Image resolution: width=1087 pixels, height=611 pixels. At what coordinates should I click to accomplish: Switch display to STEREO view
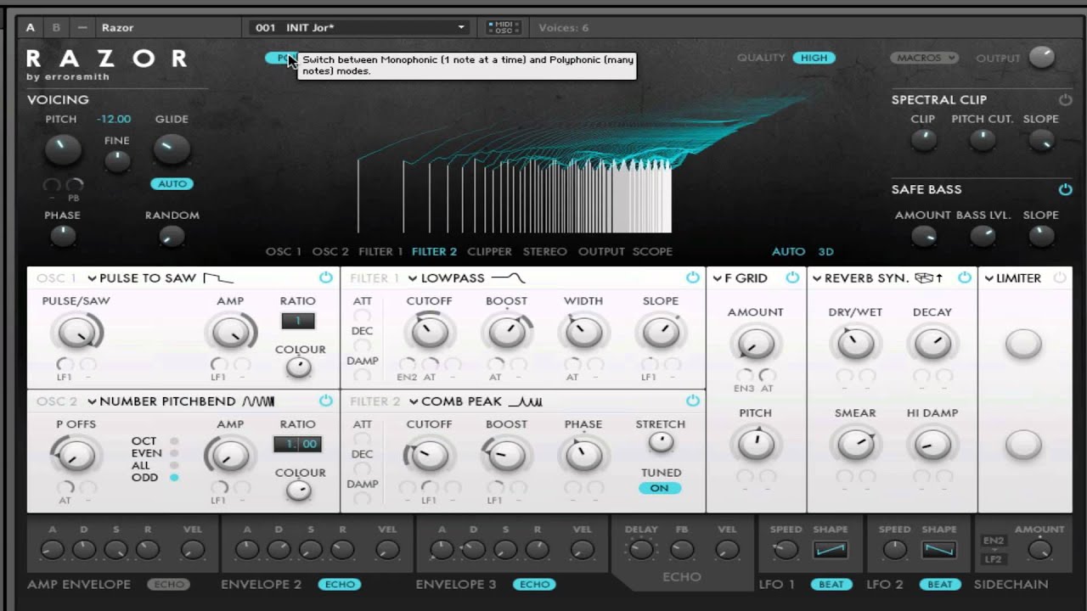point(544,251)
